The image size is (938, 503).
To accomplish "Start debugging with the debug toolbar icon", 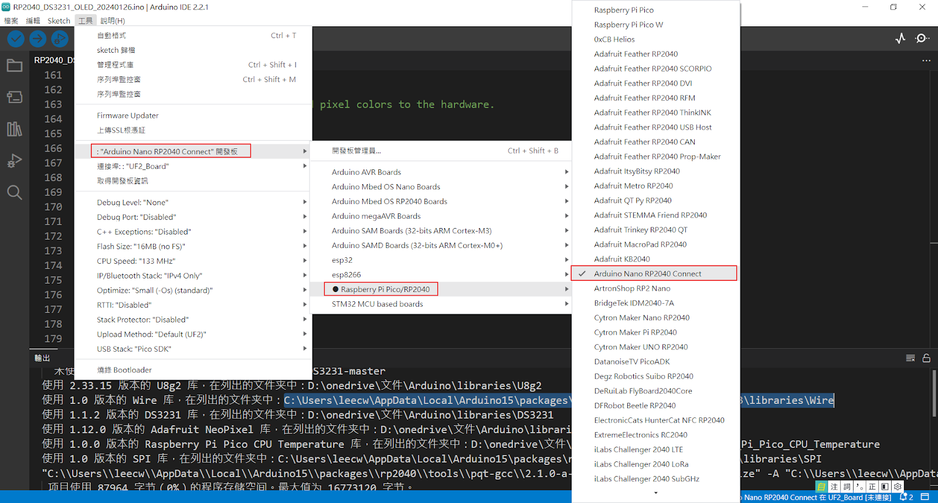I will [59, 39].
